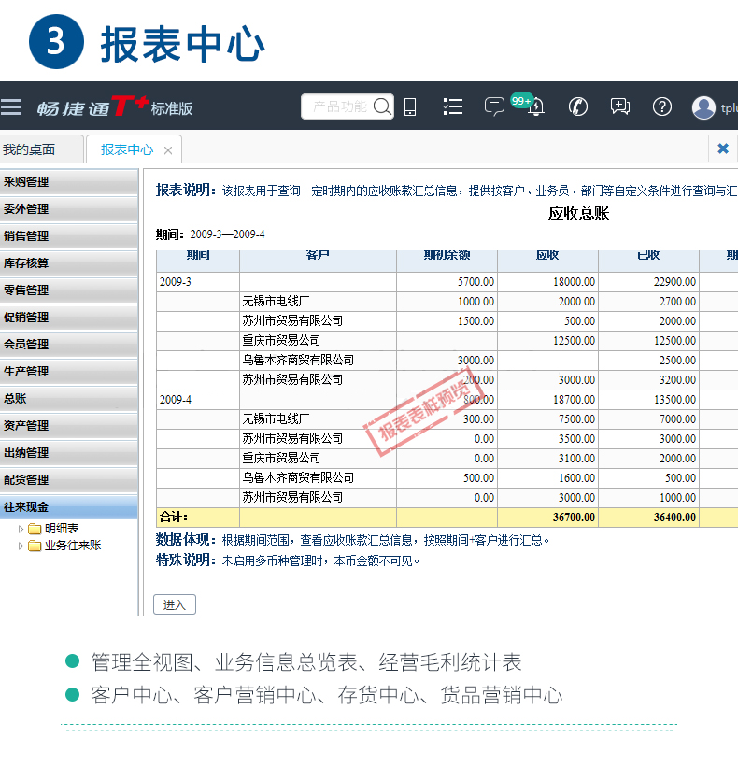
Task: Open the 销售管理 sidebar menu
Action: pos(69,236)
